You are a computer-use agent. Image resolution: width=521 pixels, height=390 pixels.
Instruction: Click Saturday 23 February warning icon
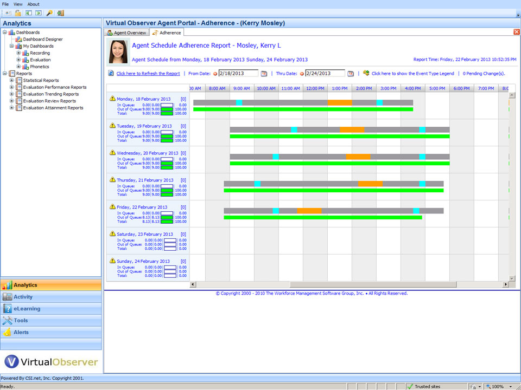pos(113,233)
